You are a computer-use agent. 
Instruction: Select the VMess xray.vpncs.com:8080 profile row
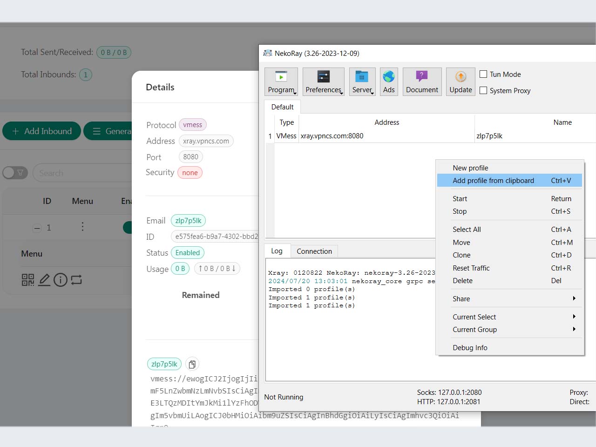tap(431, 136)
